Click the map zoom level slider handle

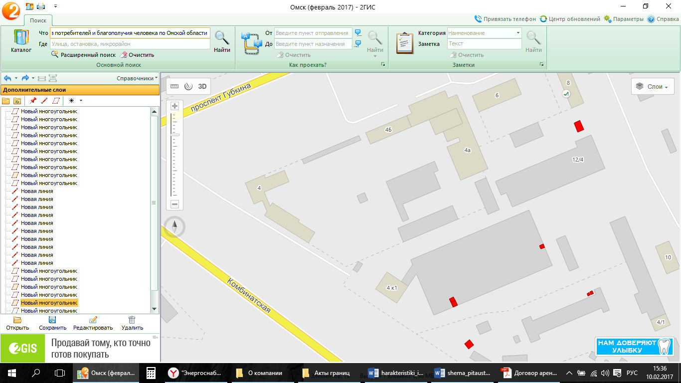tap(175, 135)
